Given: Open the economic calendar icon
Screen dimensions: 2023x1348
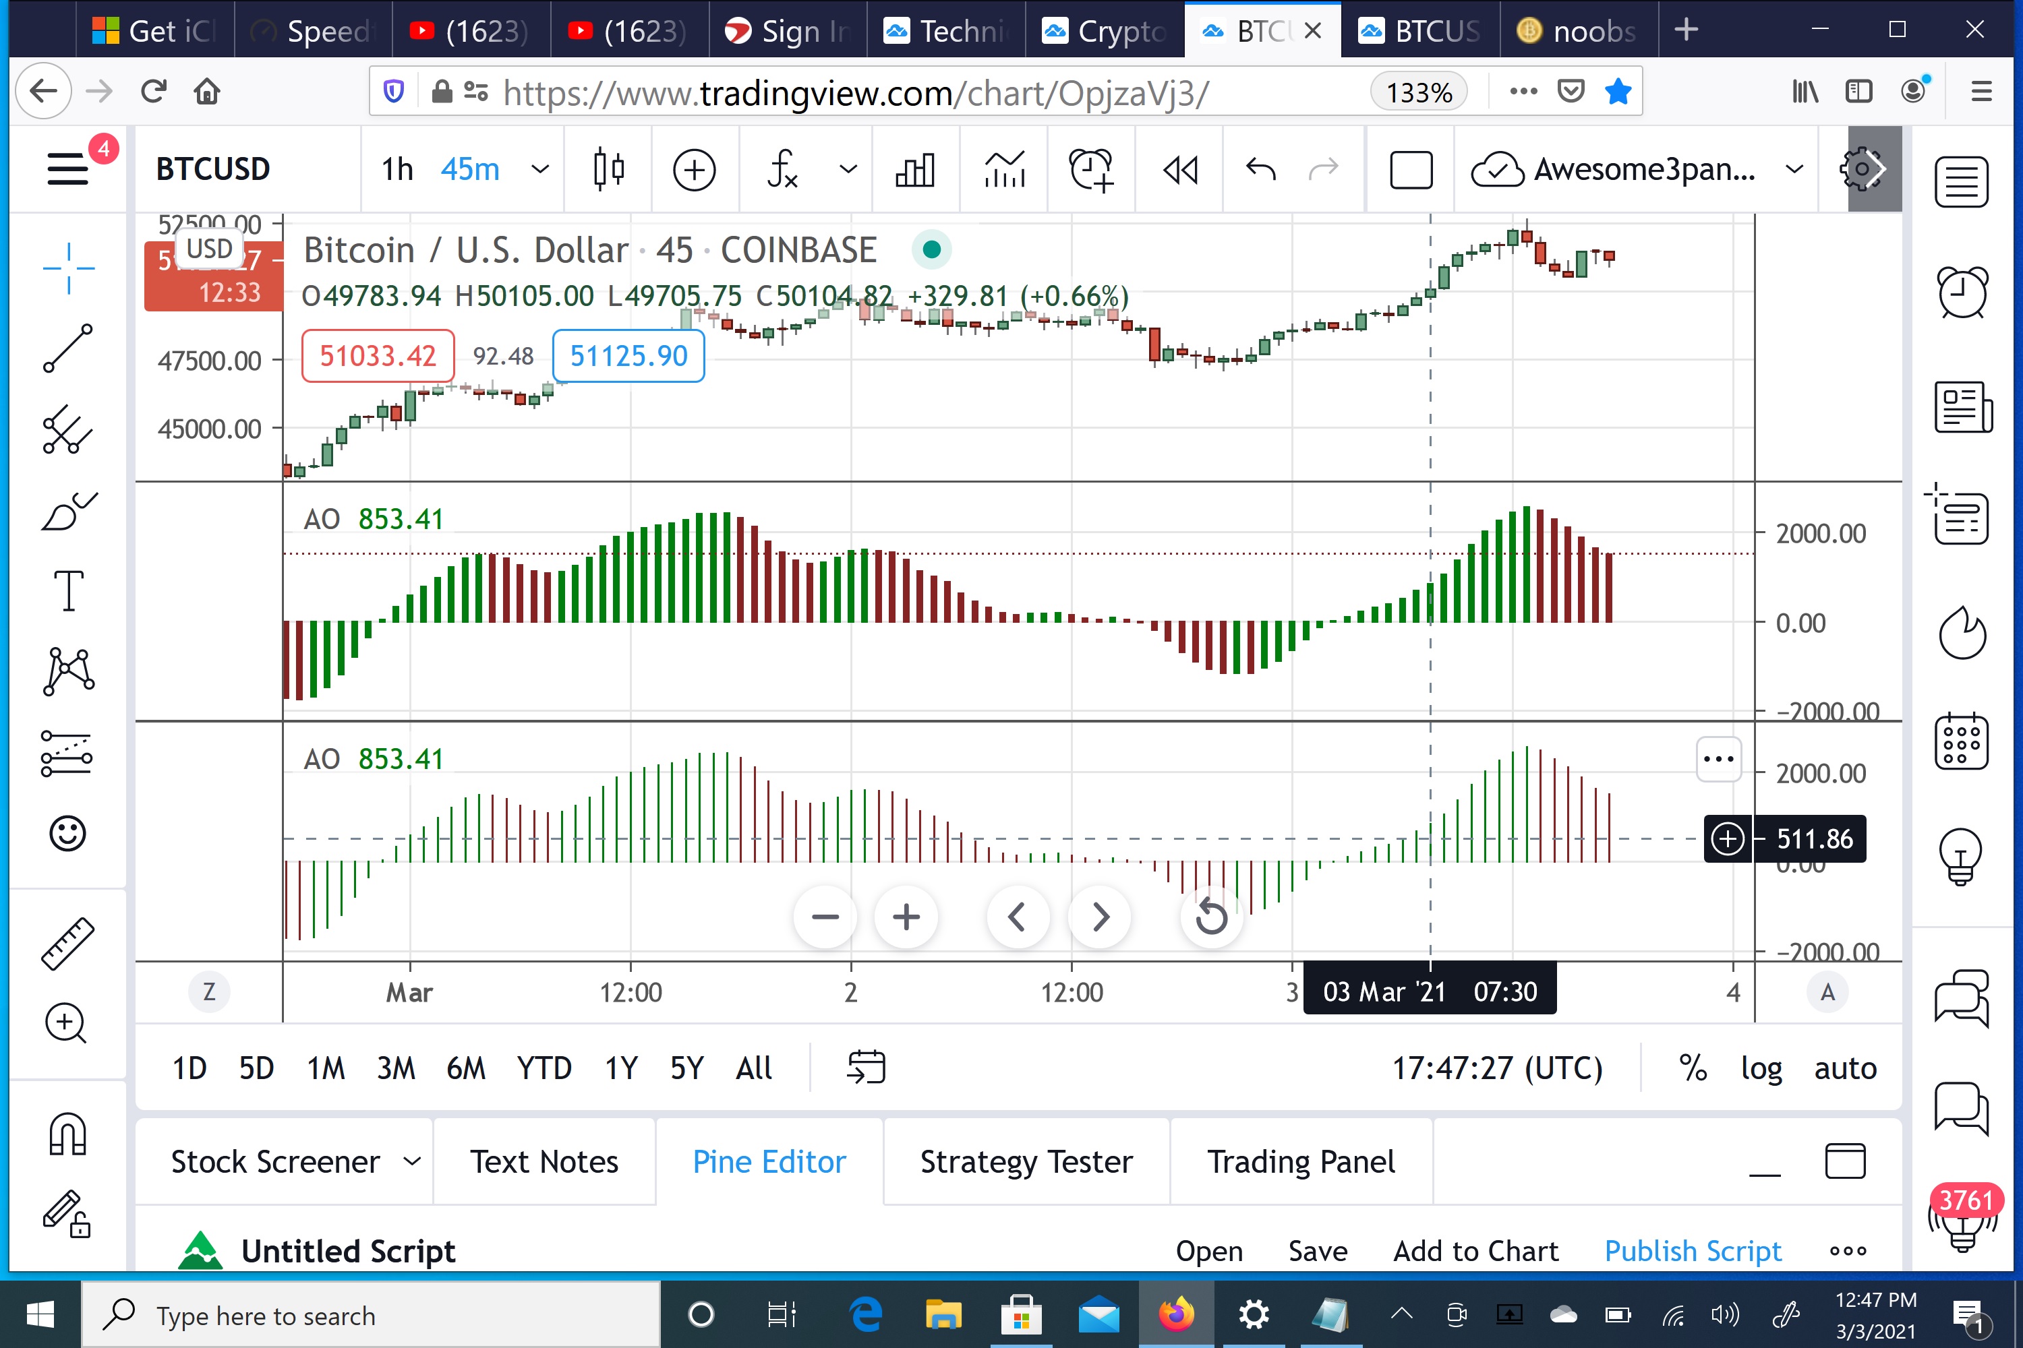Looking at the screenshot, I should tap(1962, 741).
